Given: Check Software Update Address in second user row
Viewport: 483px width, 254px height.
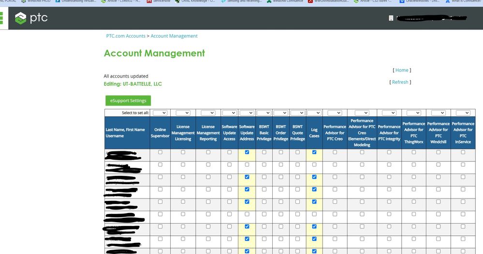Looking at the screenshot, I should 247,165.
